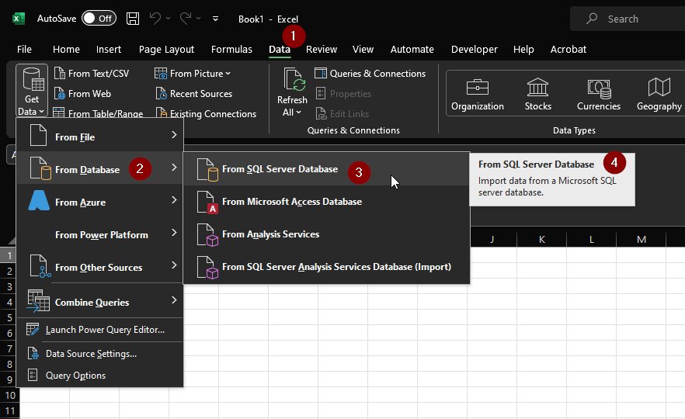This screenshot has width=685, height=419.
Task: Click the Save floppy disk icon
Action: 133,19
